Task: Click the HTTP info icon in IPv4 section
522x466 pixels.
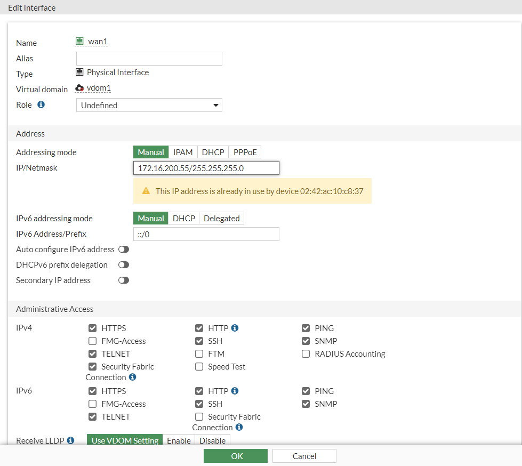Action: (234, 328)
